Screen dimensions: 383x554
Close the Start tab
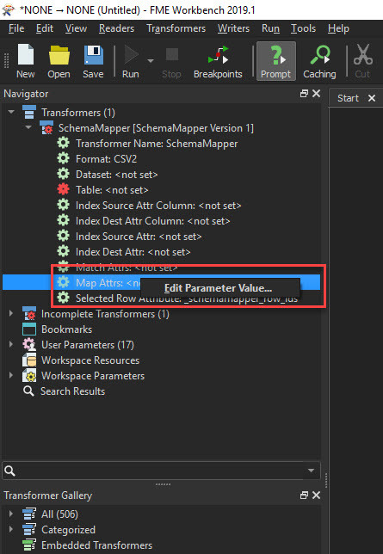tap(372, 98)
